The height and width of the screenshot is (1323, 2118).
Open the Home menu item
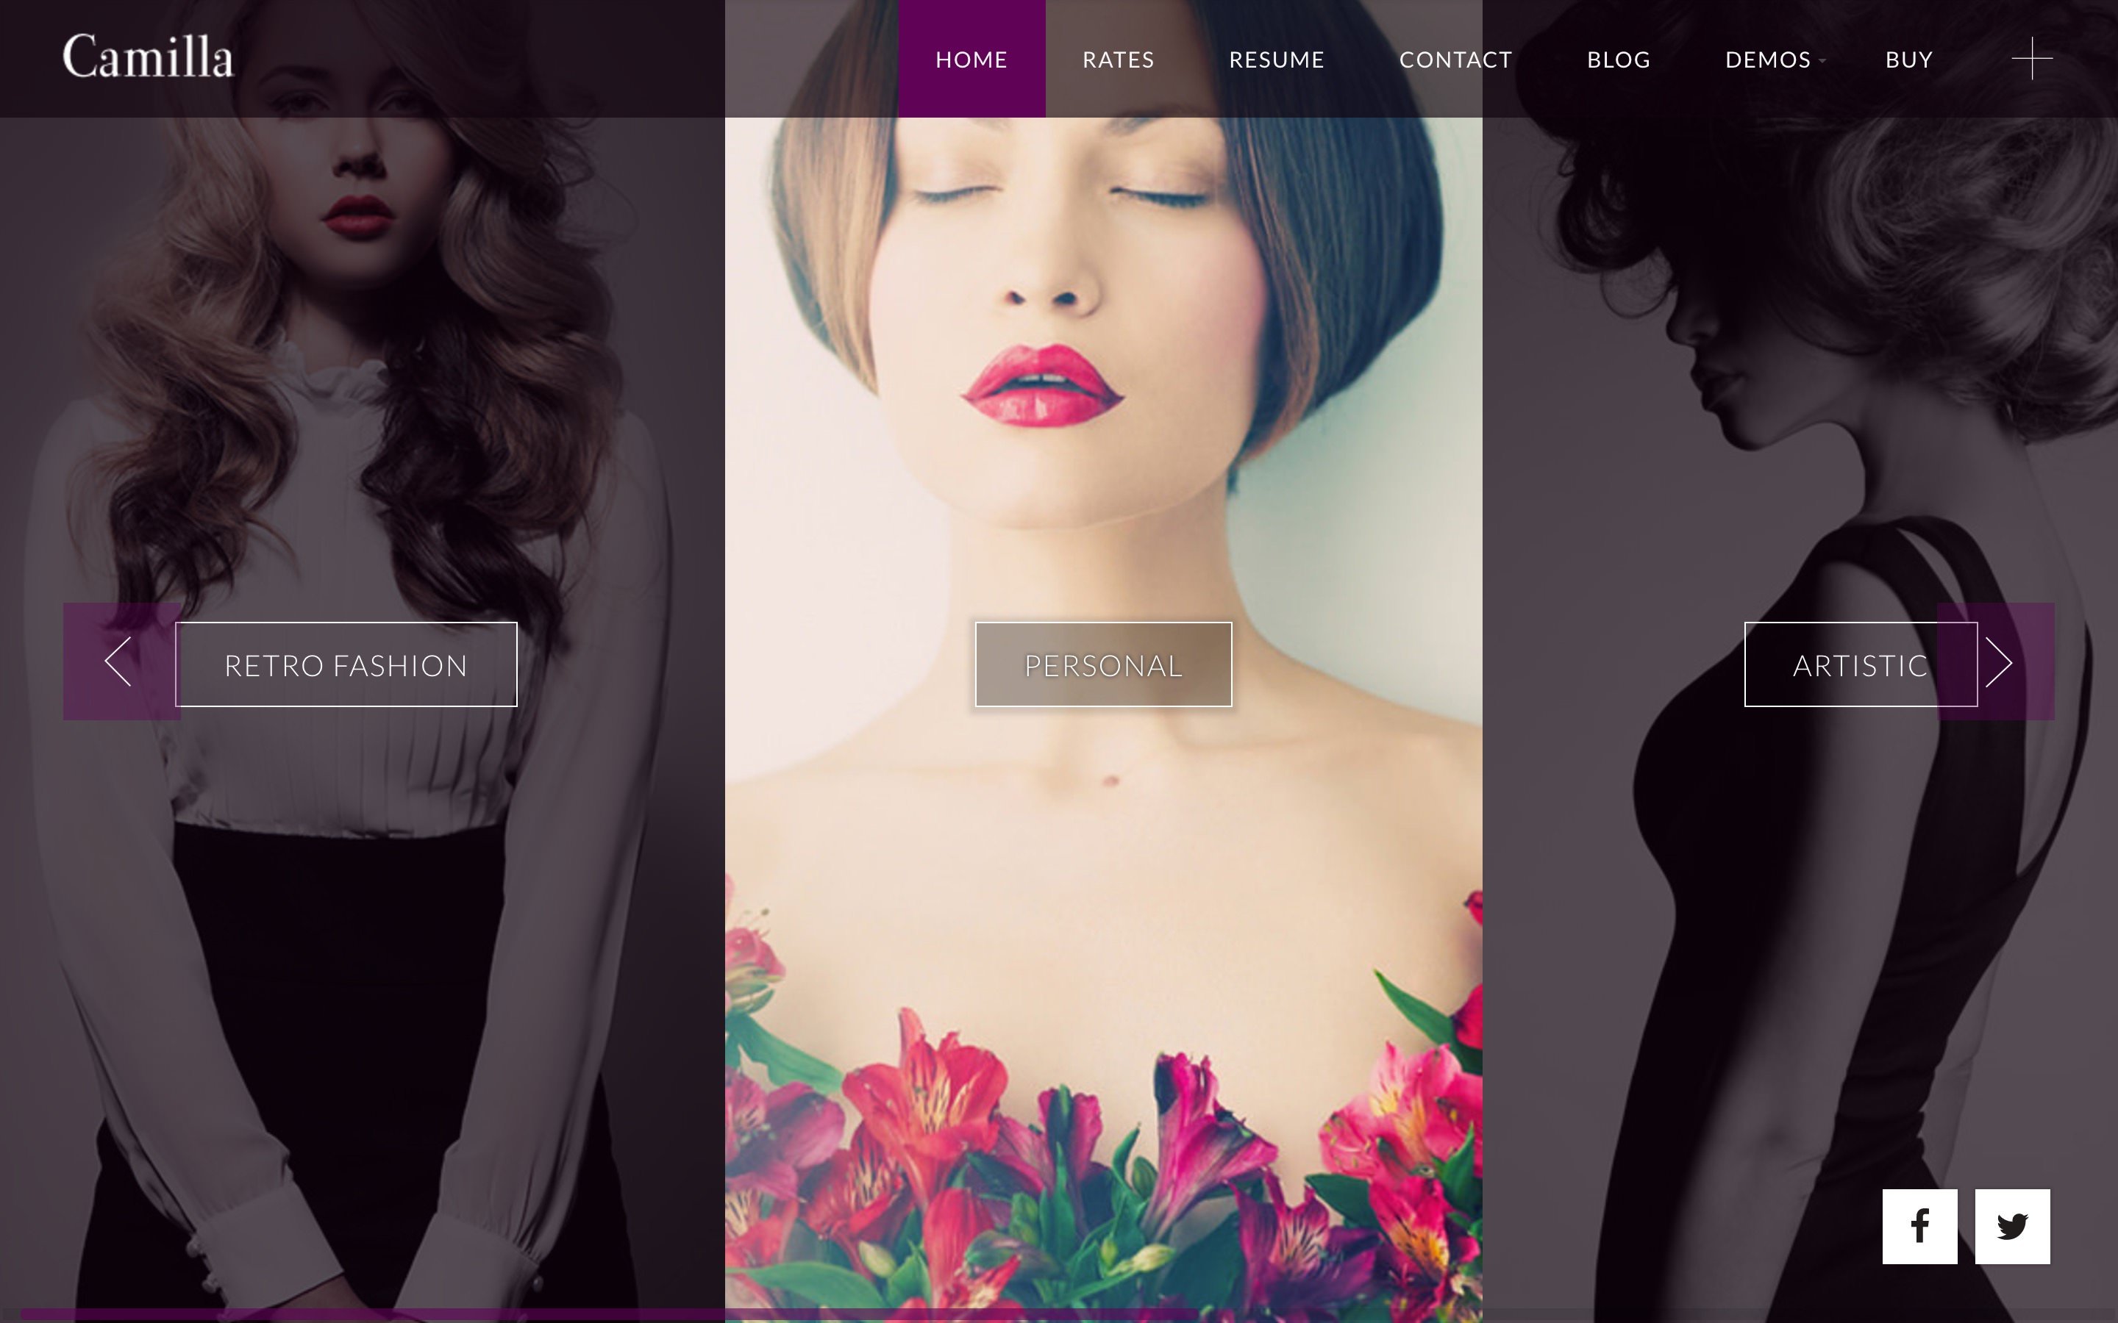point(971,59)
